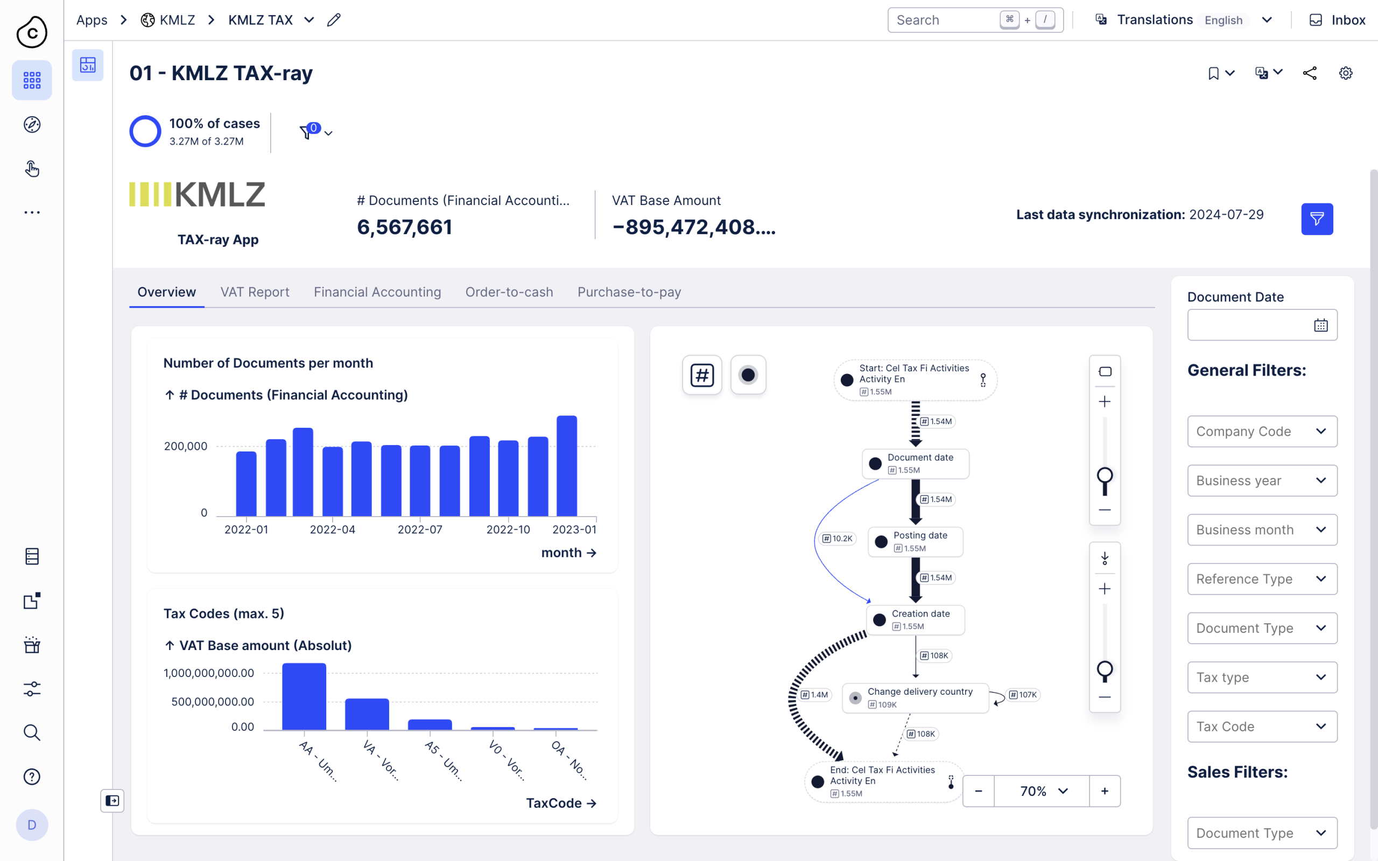Open the help question mark icon

pos(32,777)
